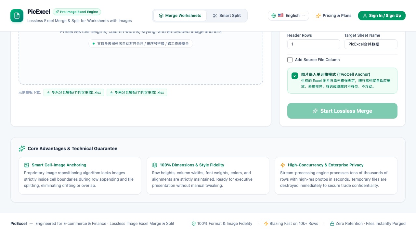Click download icon for 华南分仓模板 file
The height and width of the screenshot is (234, 416).
click(x=111, y=93)
